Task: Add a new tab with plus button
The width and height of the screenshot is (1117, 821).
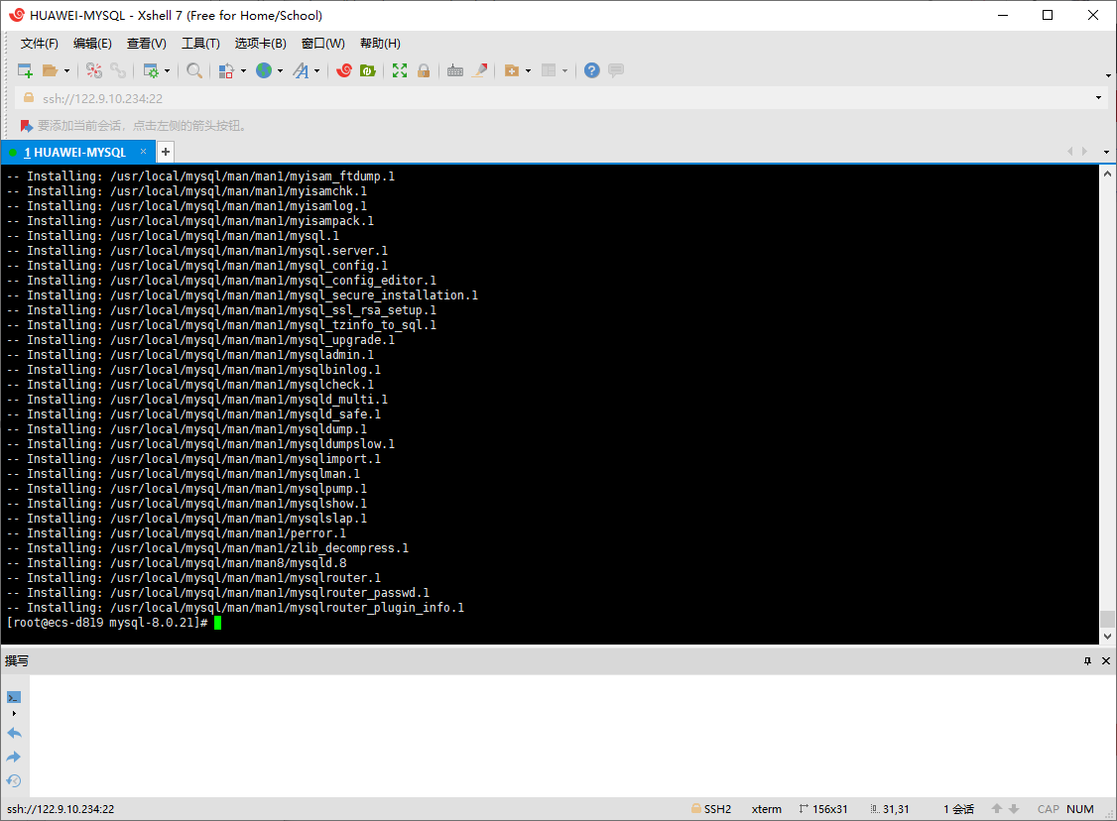Action: 166,152
